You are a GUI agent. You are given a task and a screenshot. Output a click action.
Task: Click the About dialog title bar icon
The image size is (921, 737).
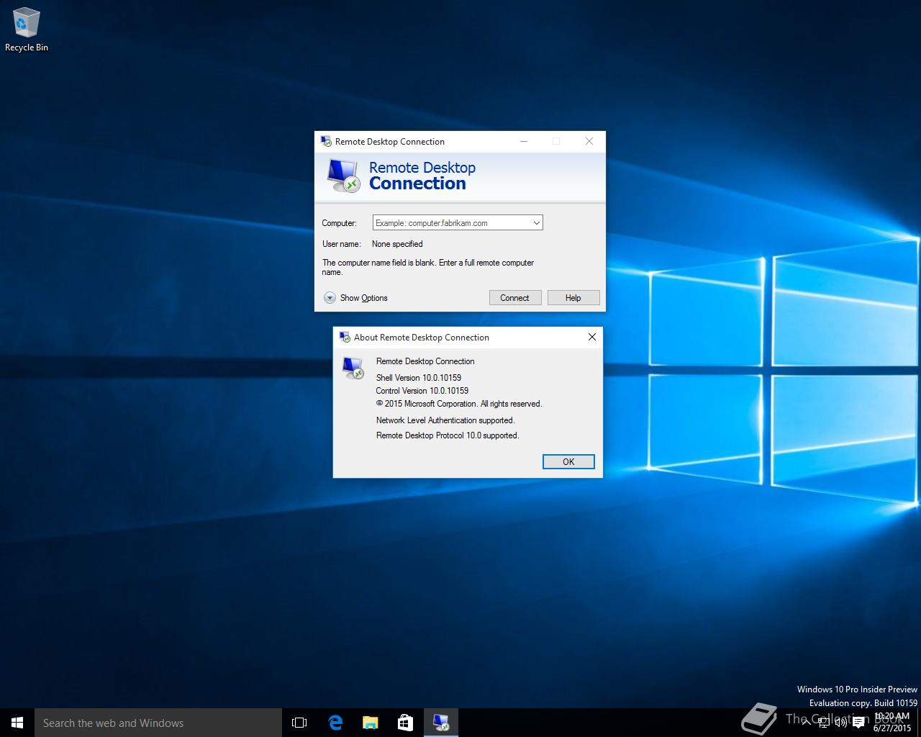[345, 338]
